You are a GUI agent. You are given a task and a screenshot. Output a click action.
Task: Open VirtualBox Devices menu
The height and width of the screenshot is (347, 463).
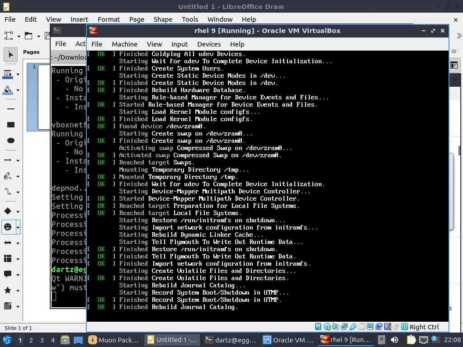tap(209, 44)
